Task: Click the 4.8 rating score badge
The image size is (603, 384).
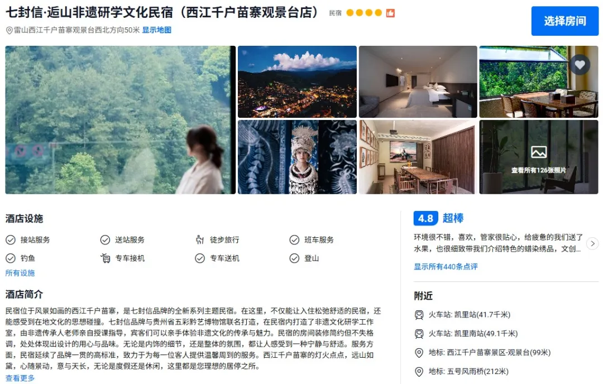Action: click(425, 218)
